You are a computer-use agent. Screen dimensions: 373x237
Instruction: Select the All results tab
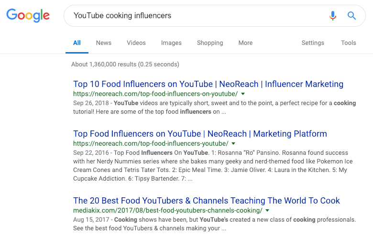[x=77, y=43]
